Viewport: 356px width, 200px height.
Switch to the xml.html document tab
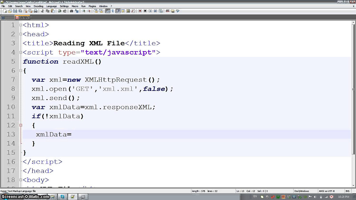point(23,18)
